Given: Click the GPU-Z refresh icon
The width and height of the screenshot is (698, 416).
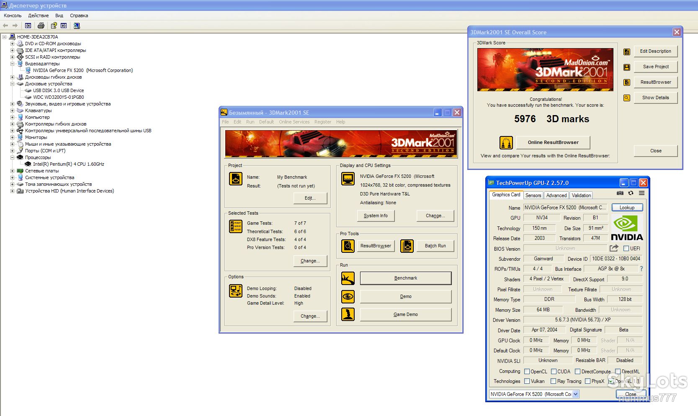Looking at the screenshot, I should (631, 193).
